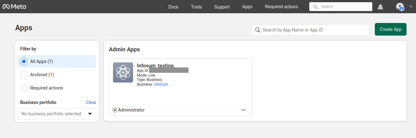Expand the account dropdown arrow
This screenshot has height=138, width=416.
click(411, 7)
